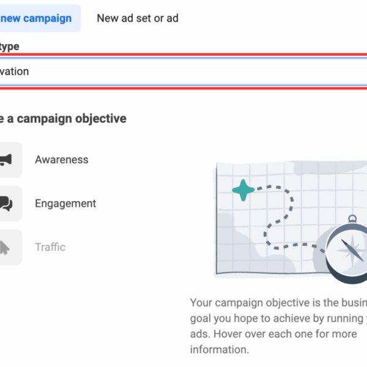Click the compass needle center

(x=351, y=249)
